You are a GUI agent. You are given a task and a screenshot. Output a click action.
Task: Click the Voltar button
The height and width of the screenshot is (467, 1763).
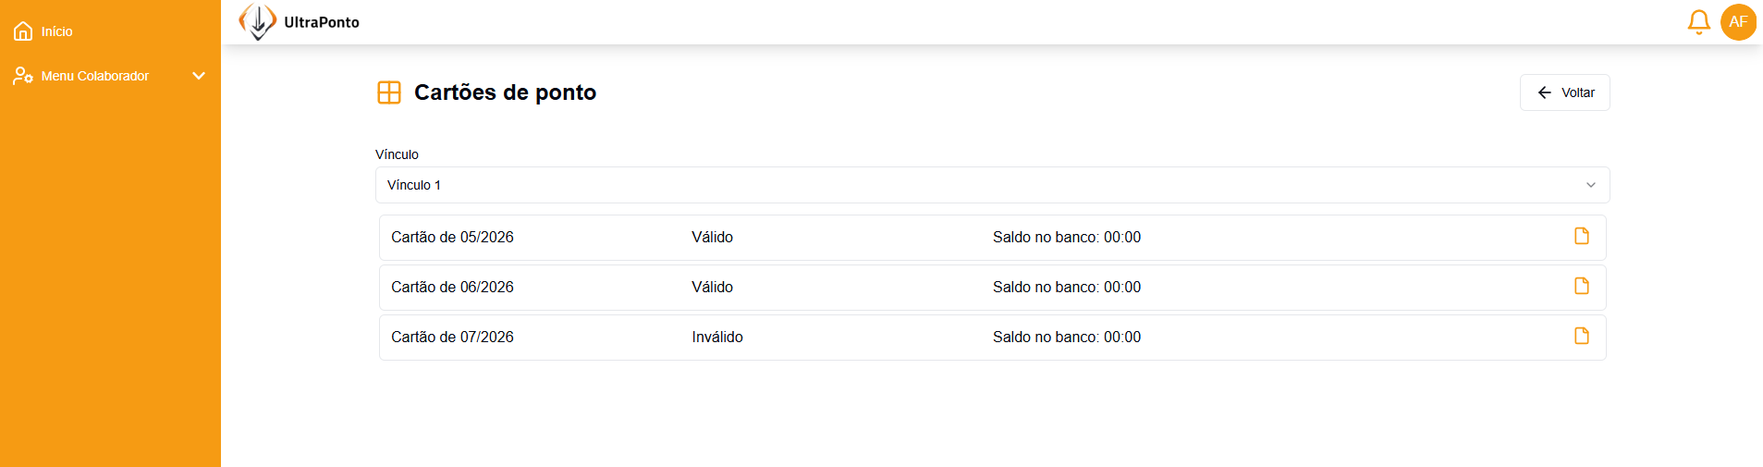(x=1564, y=92)
